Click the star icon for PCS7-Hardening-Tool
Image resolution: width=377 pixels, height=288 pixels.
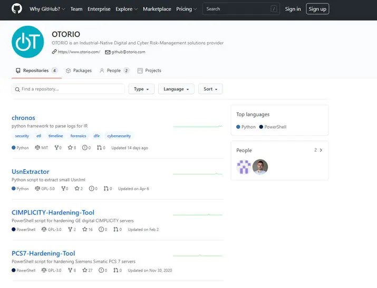85,270
